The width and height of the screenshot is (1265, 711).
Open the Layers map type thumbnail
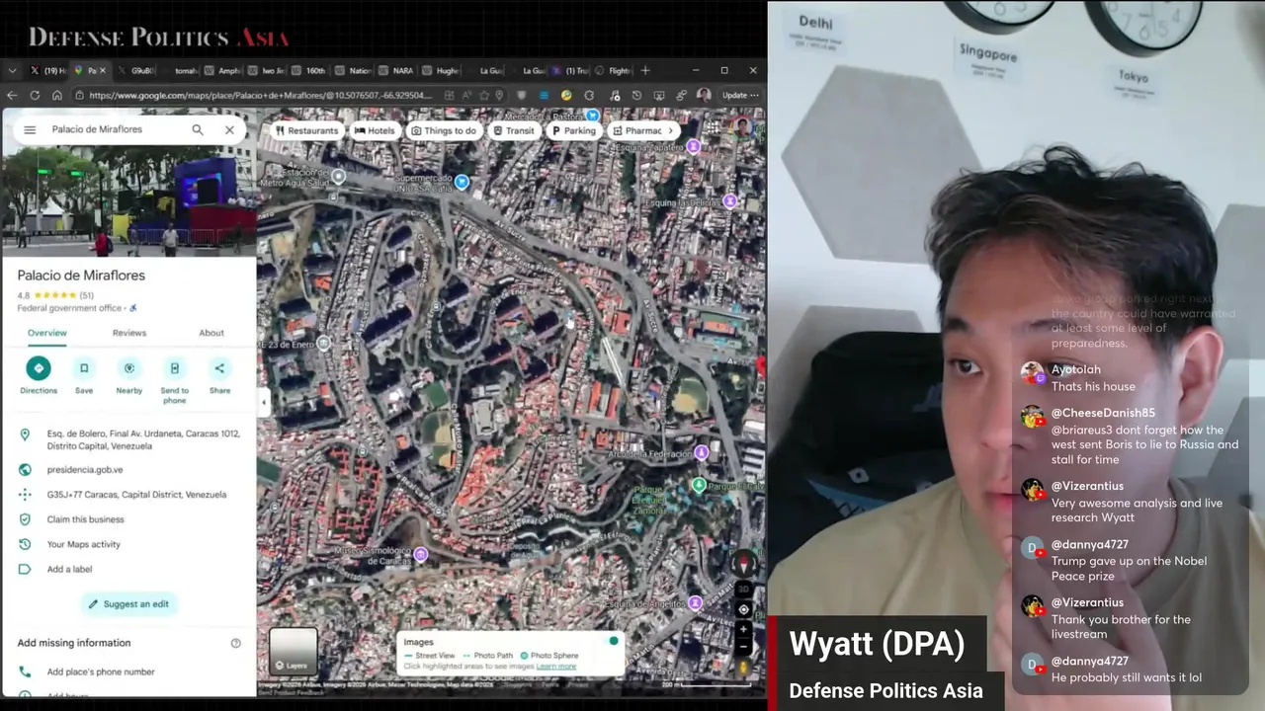[x=294, y=651]
